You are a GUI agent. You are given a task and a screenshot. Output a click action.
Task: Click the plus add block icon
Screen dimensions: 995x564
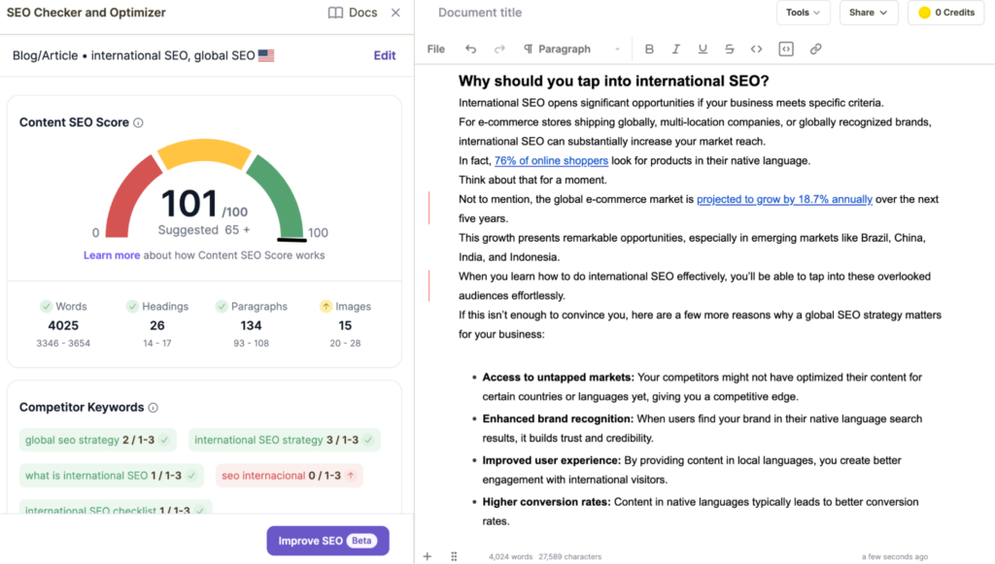428,556
